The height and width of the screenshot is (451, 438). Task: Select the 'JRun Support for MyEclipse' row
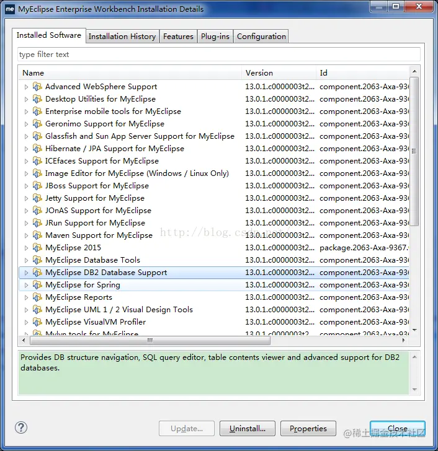(x=214, y=223)
